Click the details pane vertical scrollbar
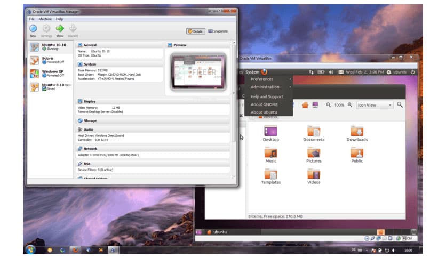Image resolution: width=446 pixels, height=258 pixels. (x=234, y=94)
